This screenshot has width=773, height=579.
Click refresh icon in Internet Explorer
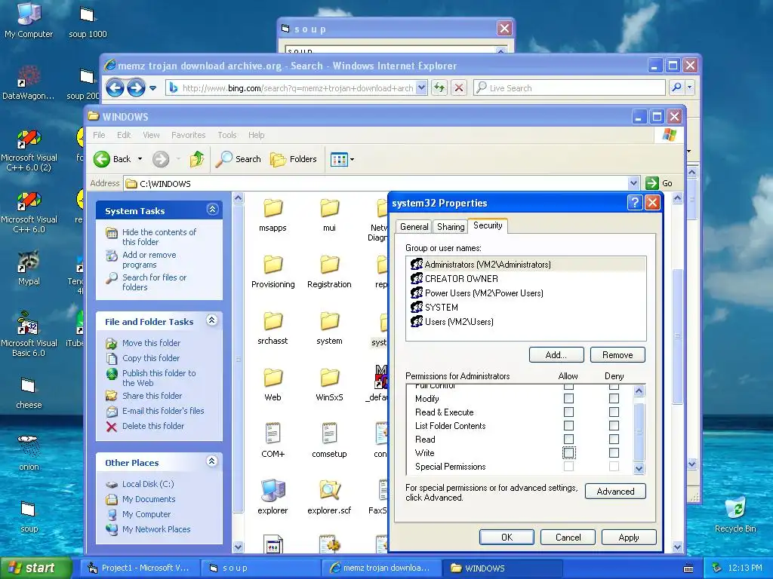(439, 88)
